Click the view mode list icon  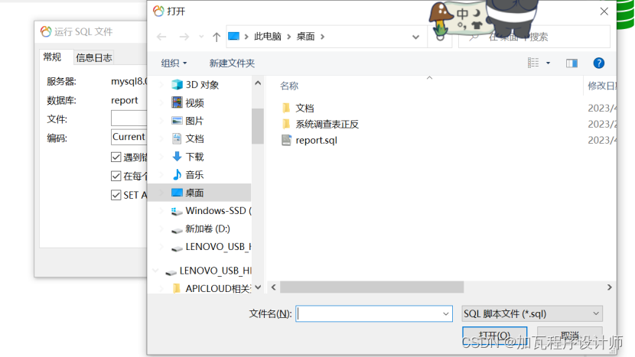click(533, 63)
